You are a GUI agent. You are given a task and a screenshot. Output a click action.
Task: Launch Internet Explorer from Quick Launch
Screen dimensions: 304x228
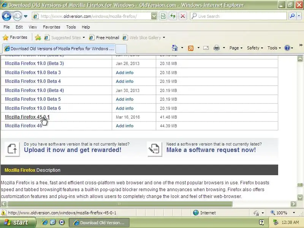point(45,222)
